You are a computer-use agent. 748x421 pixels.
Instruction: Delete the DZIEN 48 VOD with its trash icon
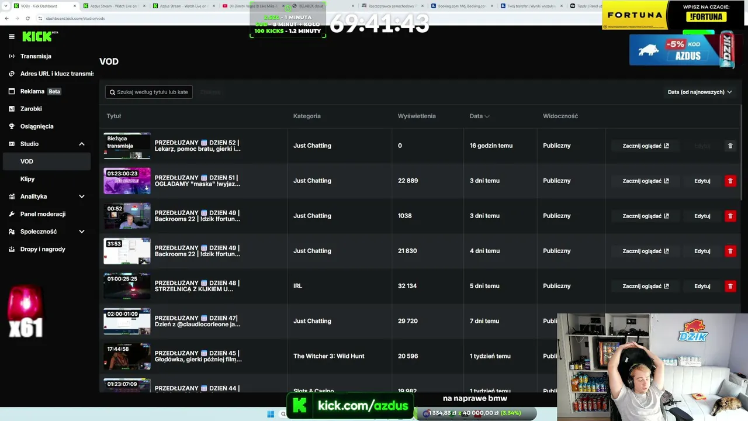[730, 286]
